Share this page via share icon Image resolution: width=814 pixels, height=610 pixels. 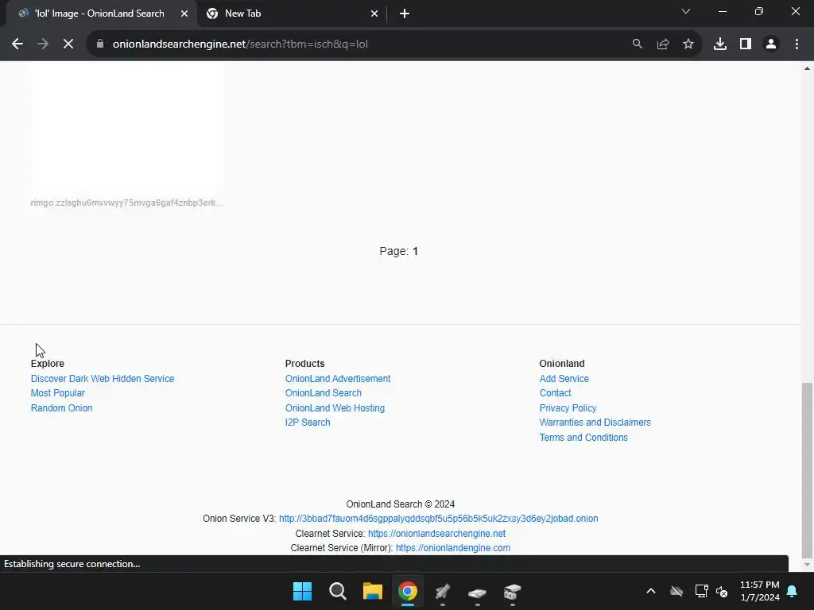point(662,44)
